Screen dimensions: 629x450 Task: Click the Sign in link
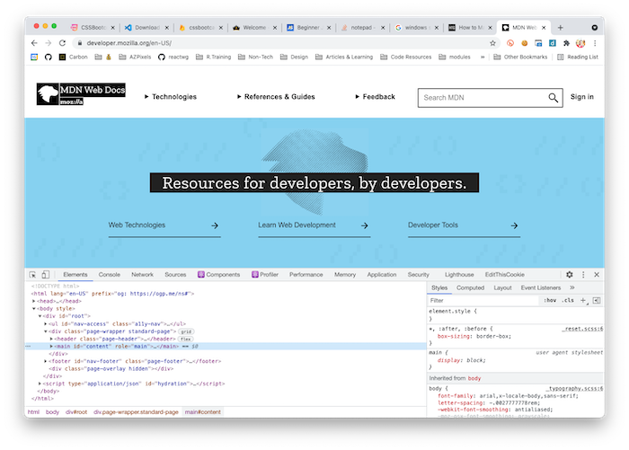(582, 97)
